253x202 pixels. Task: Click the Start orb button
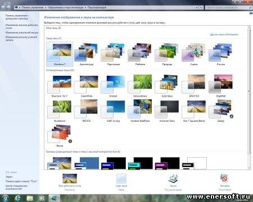tap(5, 198)
